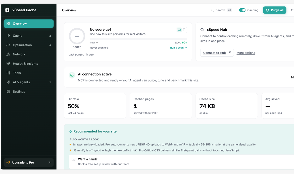
Task: Click 'Last purged 1h ago' text
Action: pos(81,54)
